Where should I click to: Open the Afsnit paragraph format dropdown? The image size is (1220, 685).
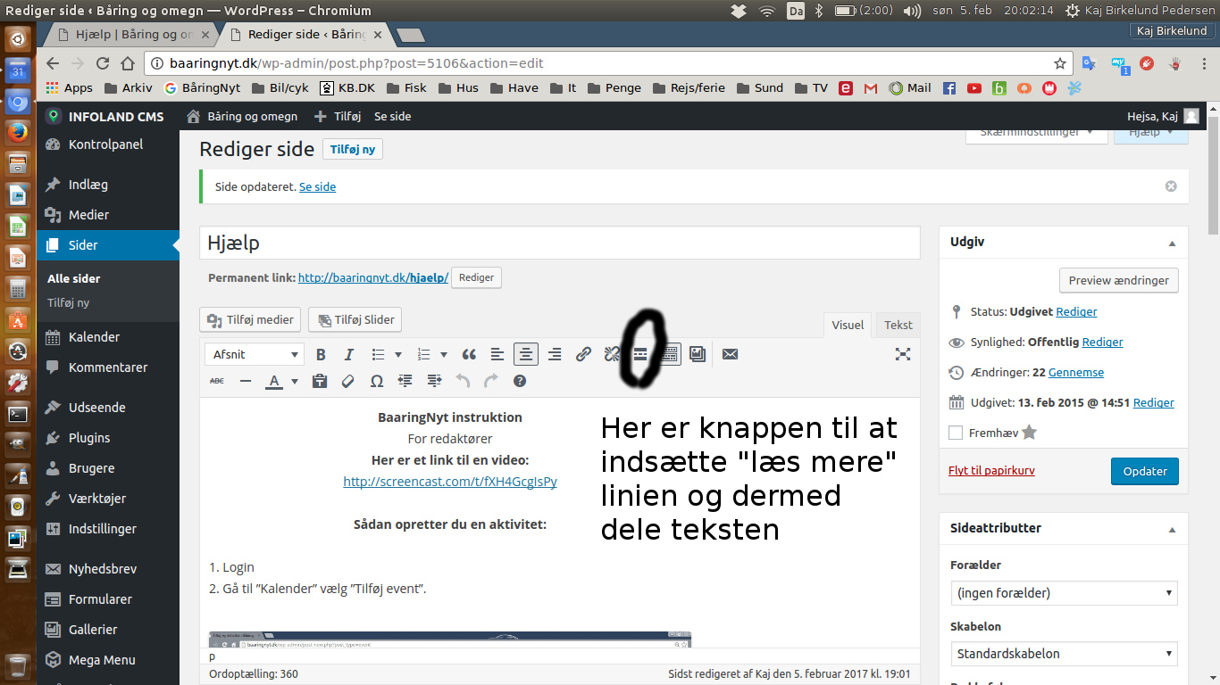[x=255, y=354]
